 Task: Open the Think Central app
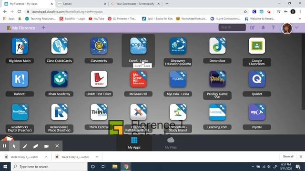point(99,112)
